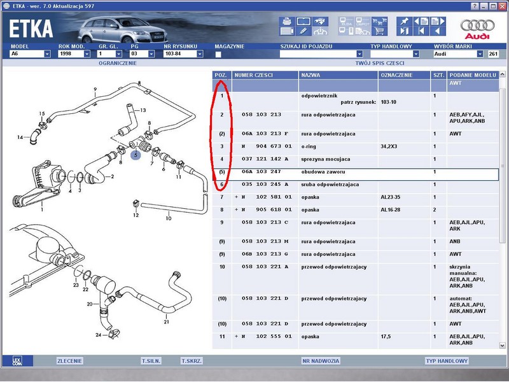Click the Audi rings logo
The width and height of the screenshot is (509, 382).
pos(477,25)
